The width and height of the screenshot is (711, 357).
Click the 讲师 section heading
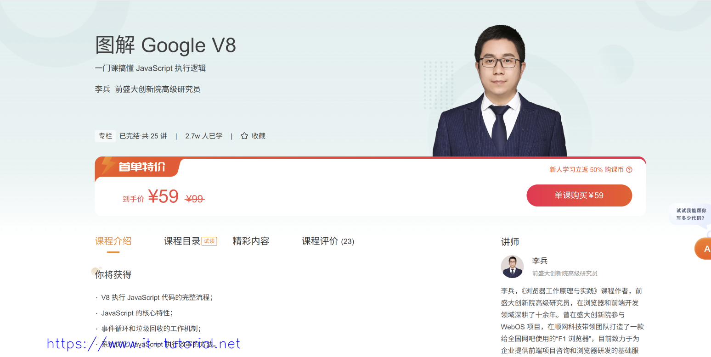click(x=510, y=242)
